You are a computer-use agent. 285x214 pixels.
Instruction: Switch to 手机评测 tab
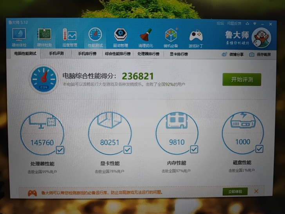coord(56,53)
